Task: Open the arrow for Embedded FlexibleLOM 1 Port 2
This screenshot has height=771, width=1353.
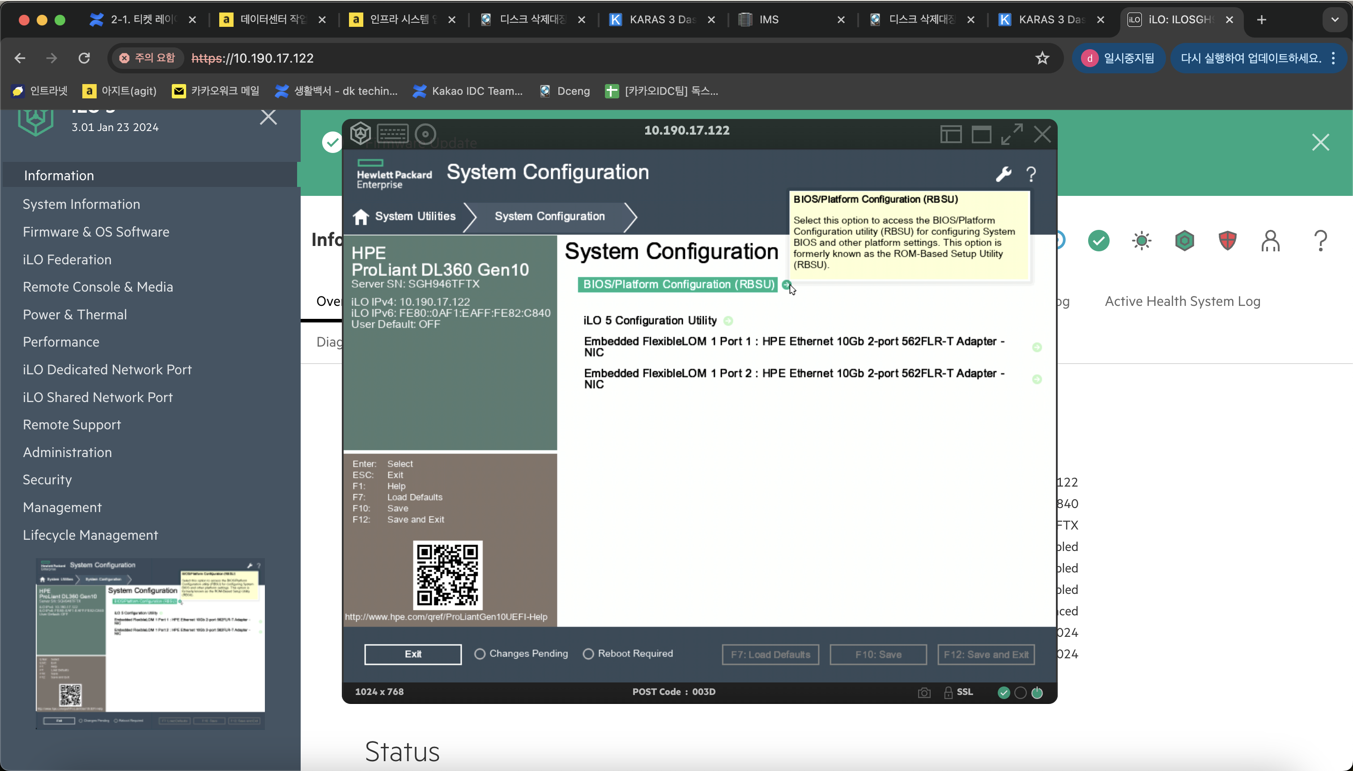Action: click(x=1037, y=379)
